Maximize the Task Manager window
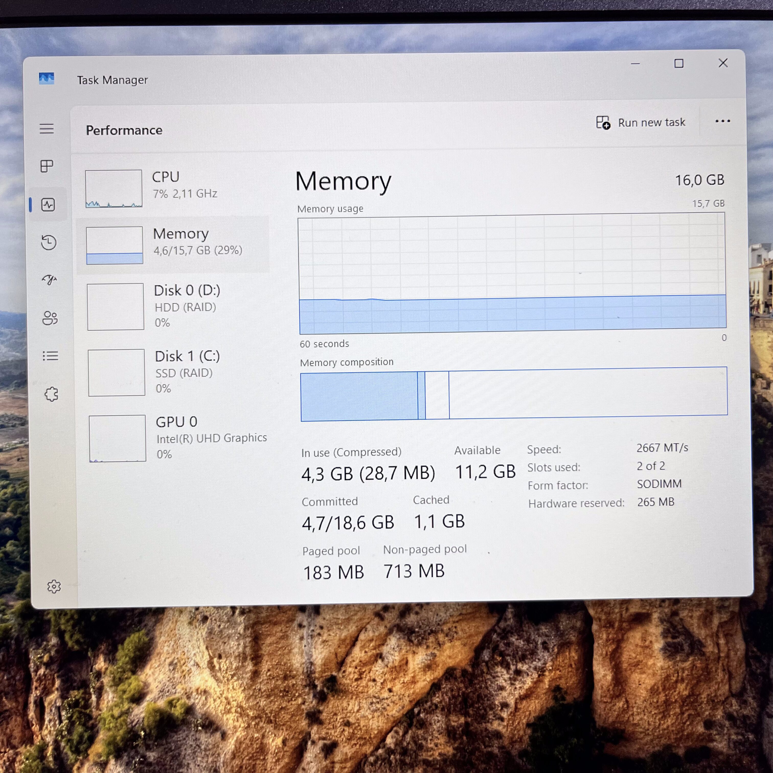The height and width of the screenshot is (773, 773). coord(679,63)
